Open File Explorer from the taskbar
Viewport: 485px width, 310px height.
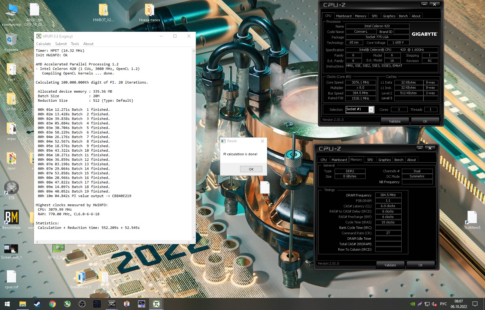pos(23,304)
